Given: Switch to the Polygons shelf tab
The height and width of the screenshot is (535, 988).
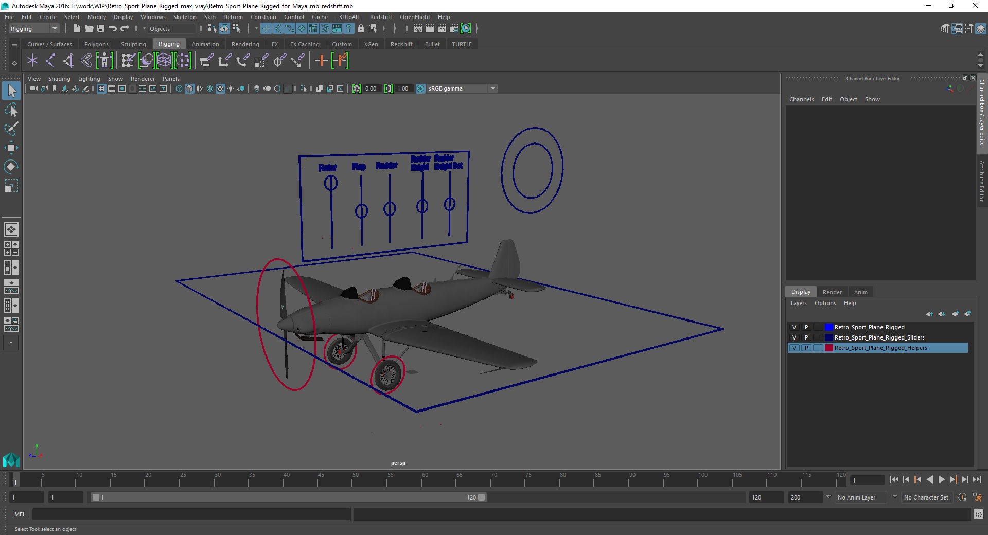Looking at the screenshot, I should [96, 44].
